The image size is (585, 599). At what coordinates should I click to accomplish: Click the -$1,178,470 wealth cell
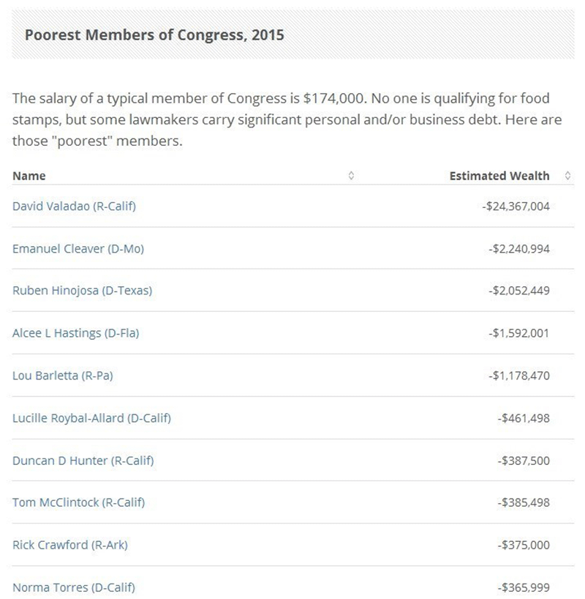coord(518,376)
